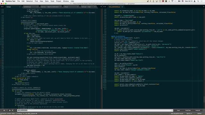Close the base.py repo tab
This screenshot has width=205, height=115.
click(95, 7)
